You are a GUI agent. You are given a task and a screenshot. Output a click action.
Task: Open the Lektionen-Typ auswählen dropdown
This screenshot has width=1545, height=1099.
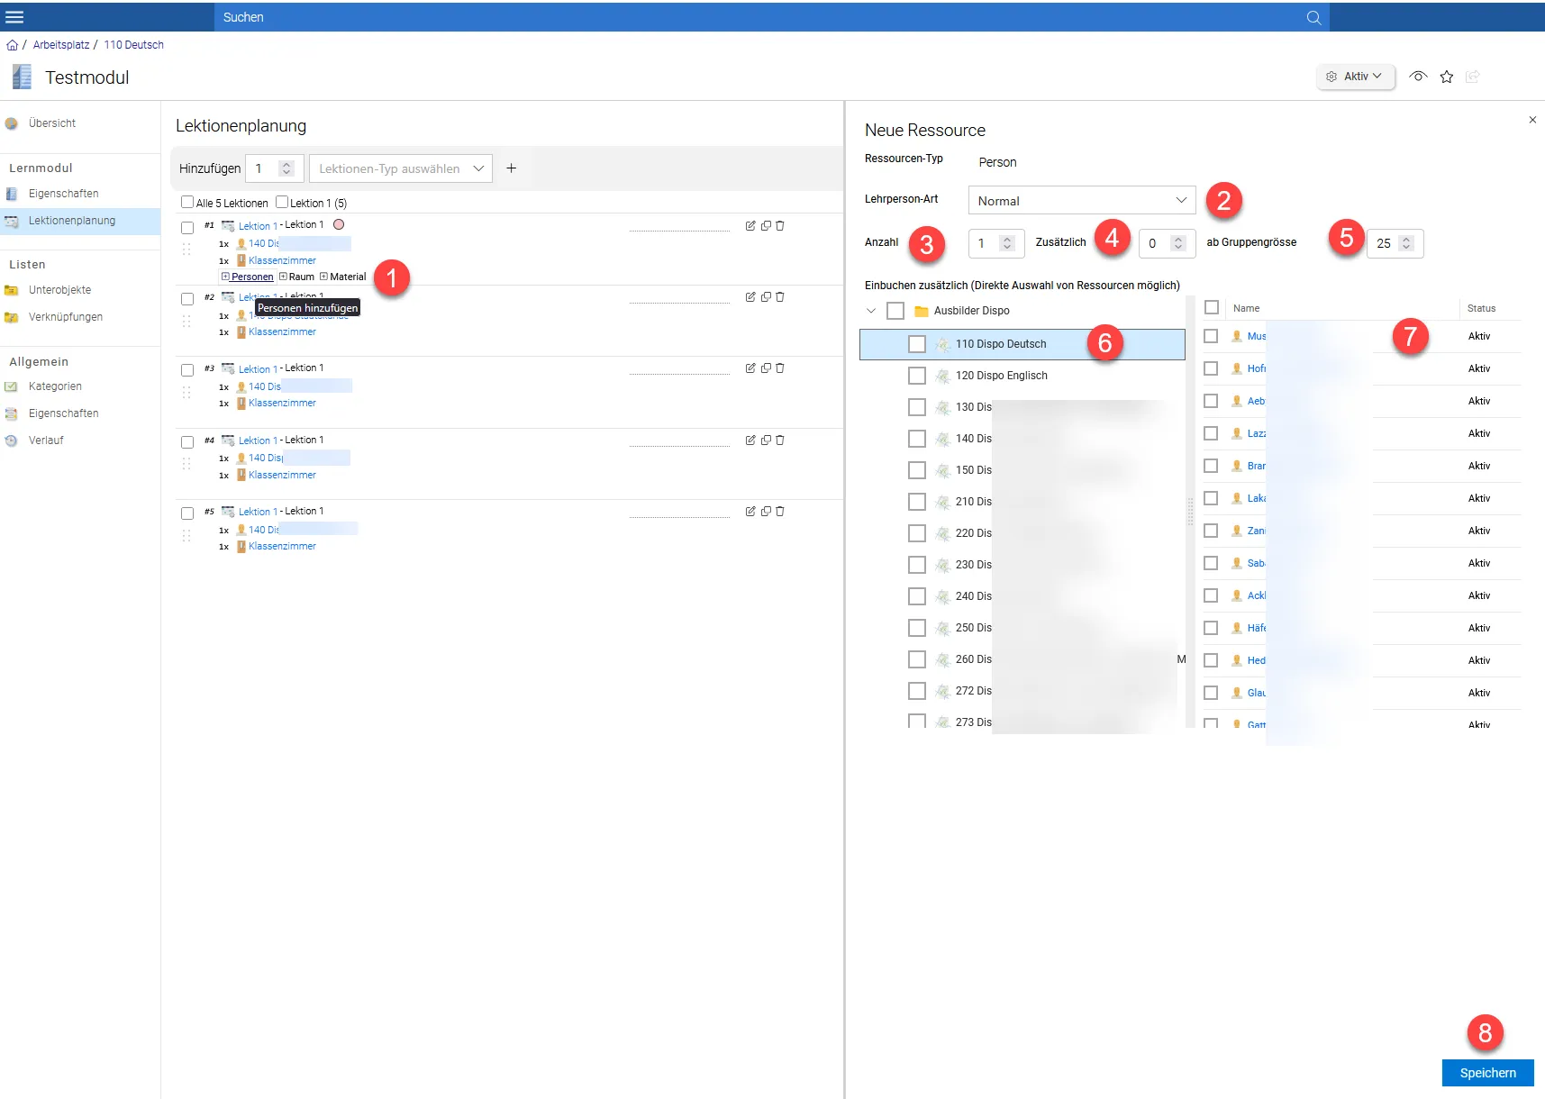pos(401,168)
